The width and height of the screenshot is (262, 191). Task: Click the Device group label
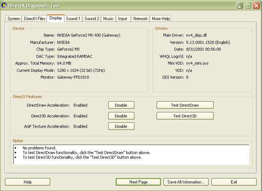pyautogui.click(x=19, y=28)
